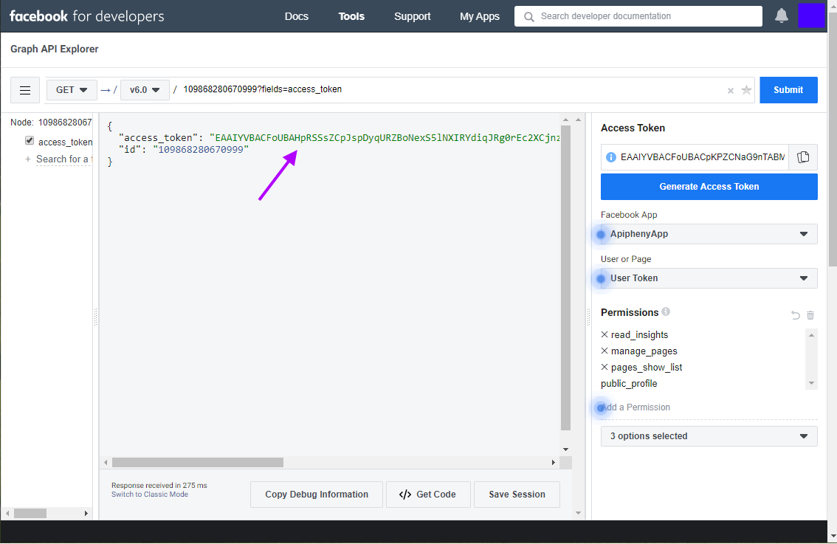View access token info icon
This screenshot has height=544, width=837.
point(610,157)
